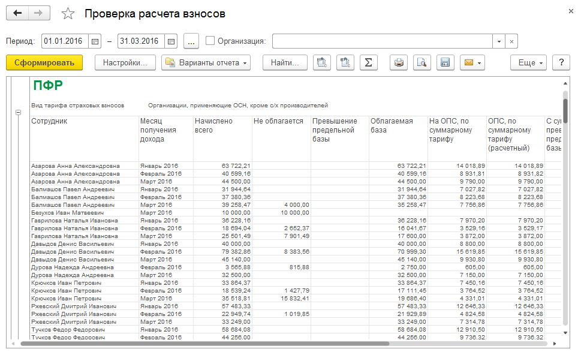
Task: Click the back navigation arrow
Action: [17, 13]
